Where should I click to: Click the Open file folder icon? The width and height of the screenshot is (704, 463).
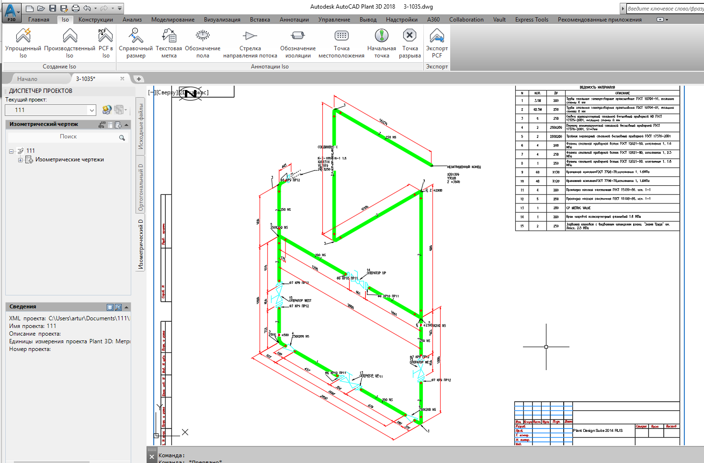click(41, 8)
